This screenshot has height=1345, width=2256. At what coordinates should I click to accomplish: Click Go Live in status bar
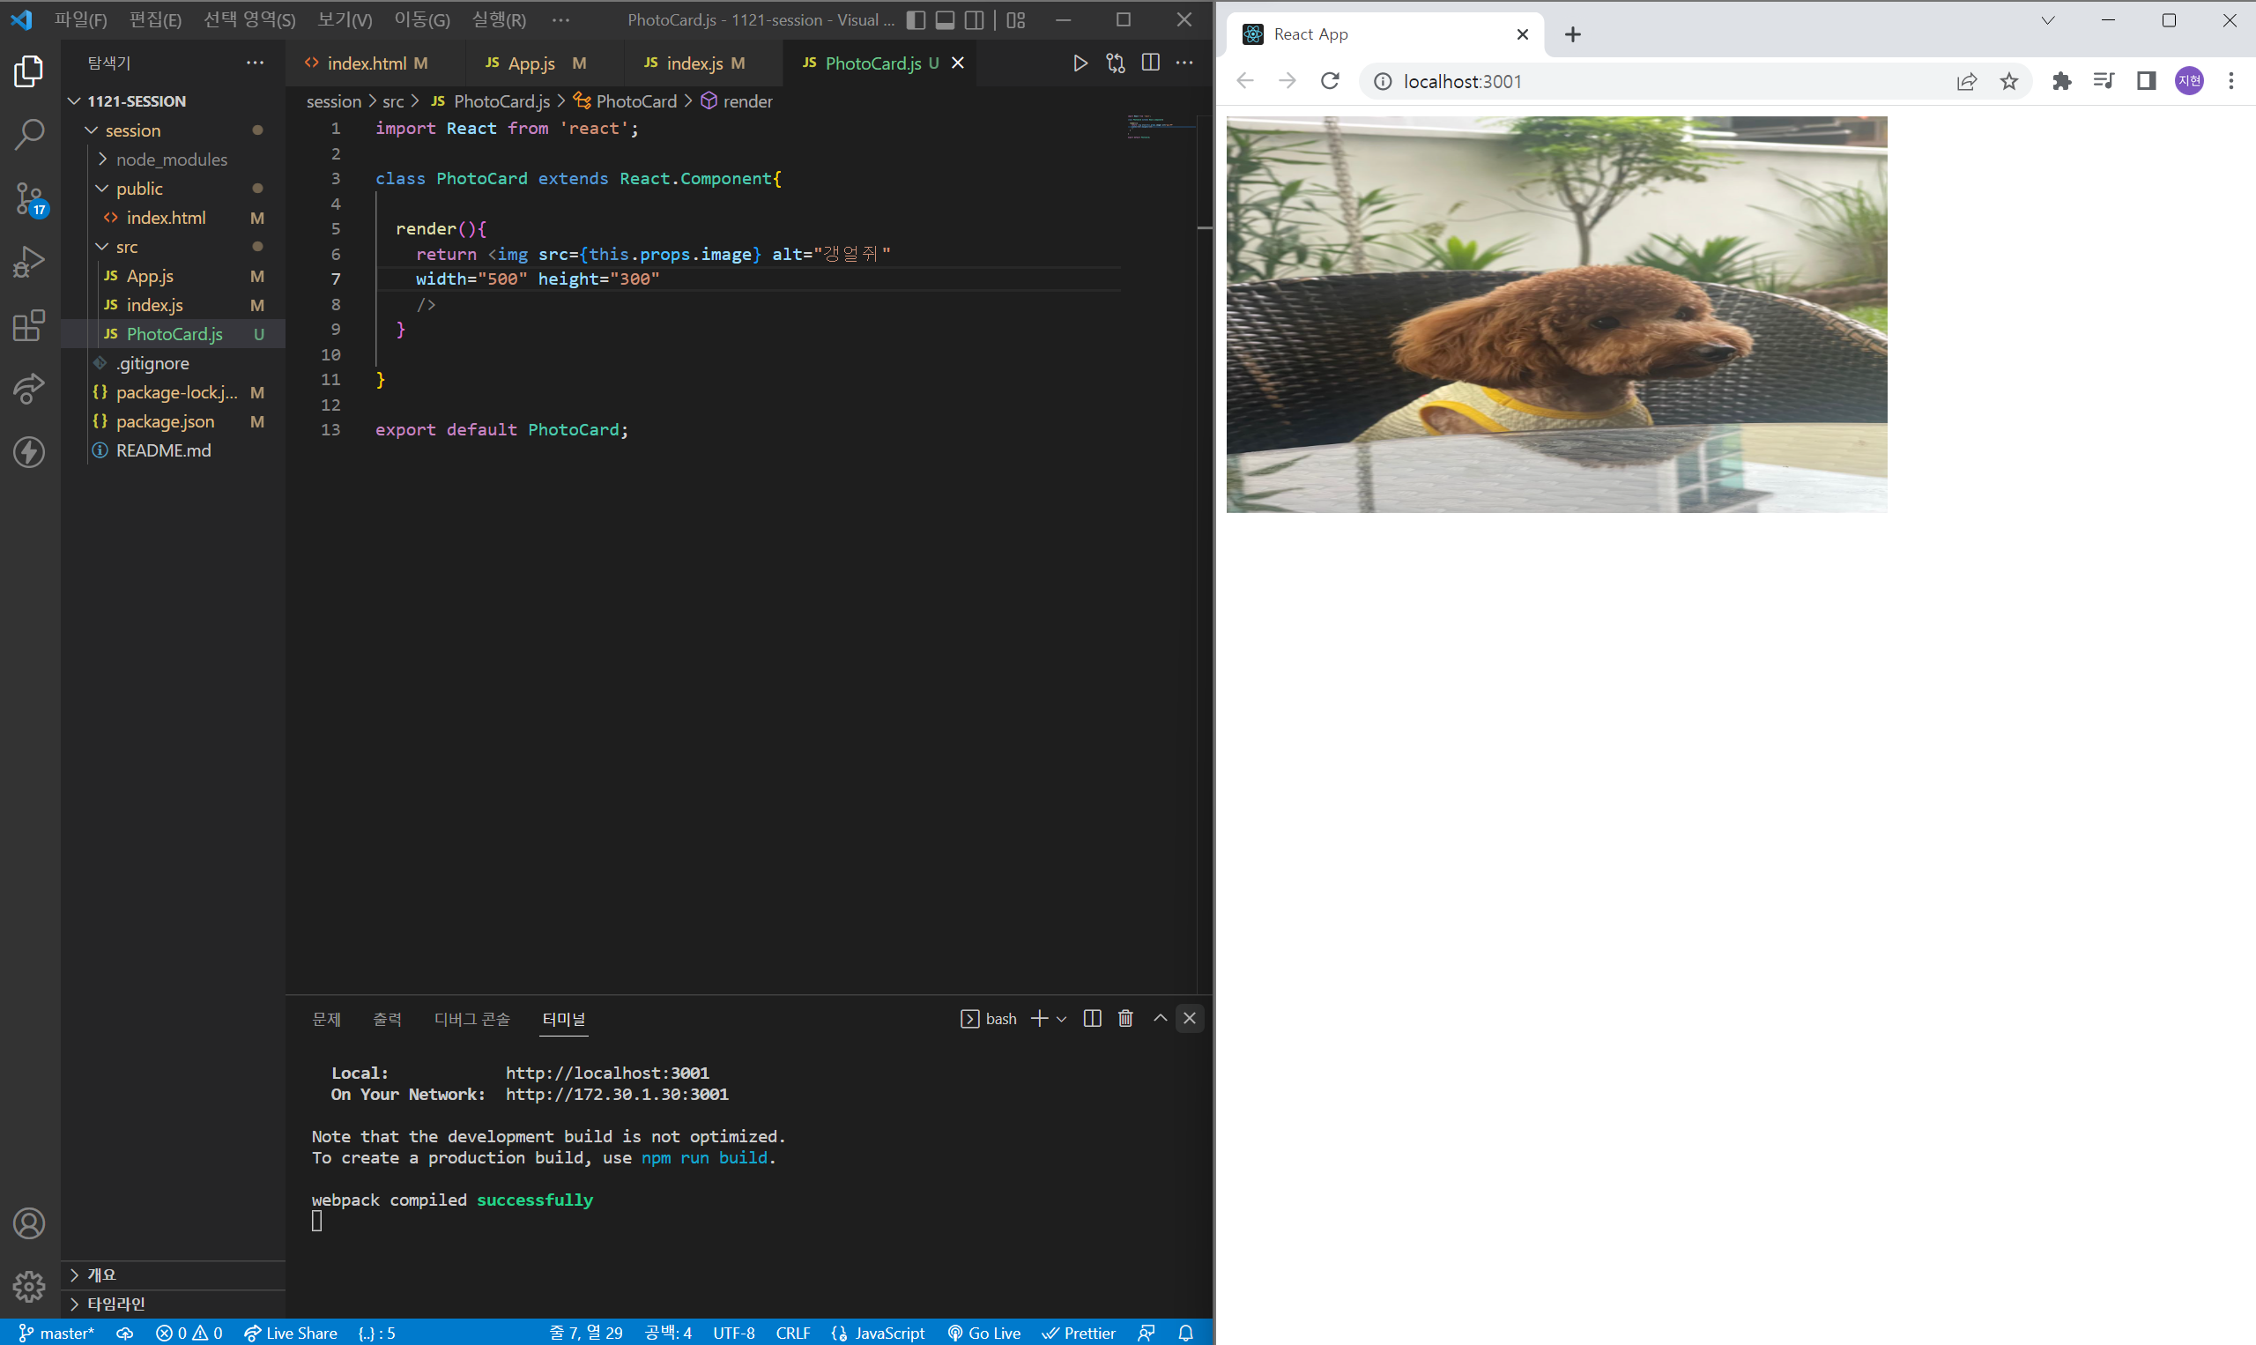pyautogui.click(x=984, y=1333)
